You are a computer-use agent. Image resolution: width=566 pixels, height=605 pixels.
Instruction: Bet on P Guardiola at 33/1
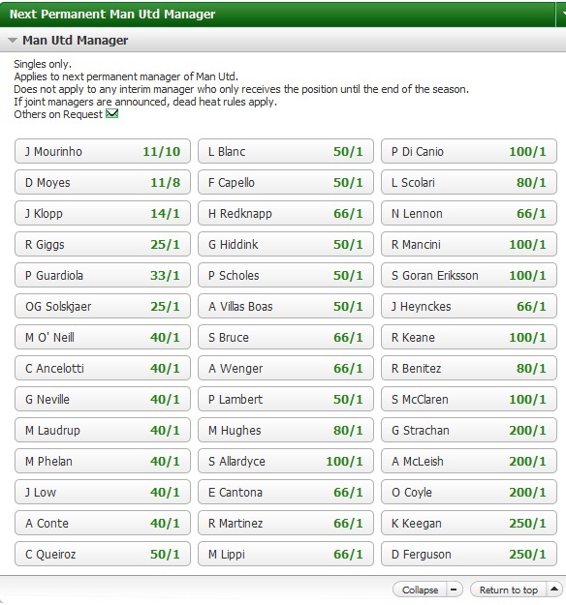tap(103, 275)
